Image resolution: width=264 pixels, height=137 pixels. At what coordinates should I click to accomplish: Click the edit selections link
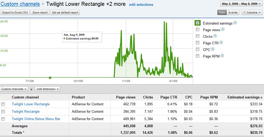click(x=141, y=5)
